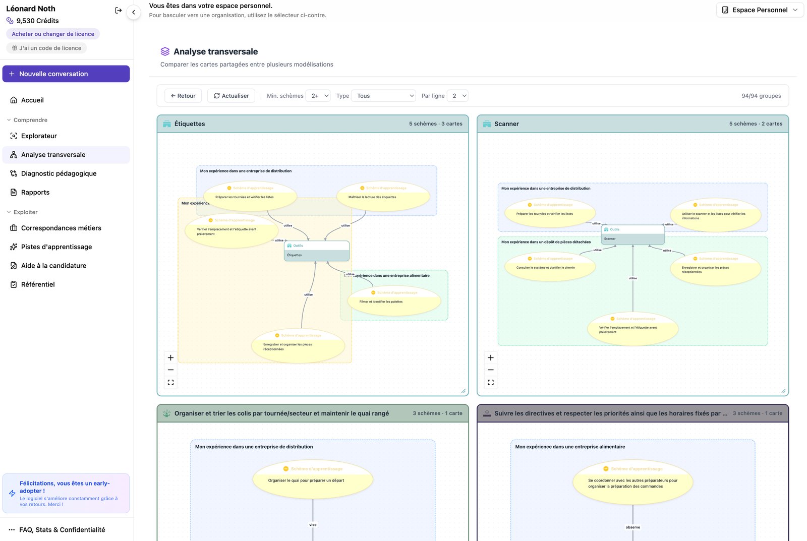Open the Min. schèmes dropdown
807x541 pixels.
318,96
